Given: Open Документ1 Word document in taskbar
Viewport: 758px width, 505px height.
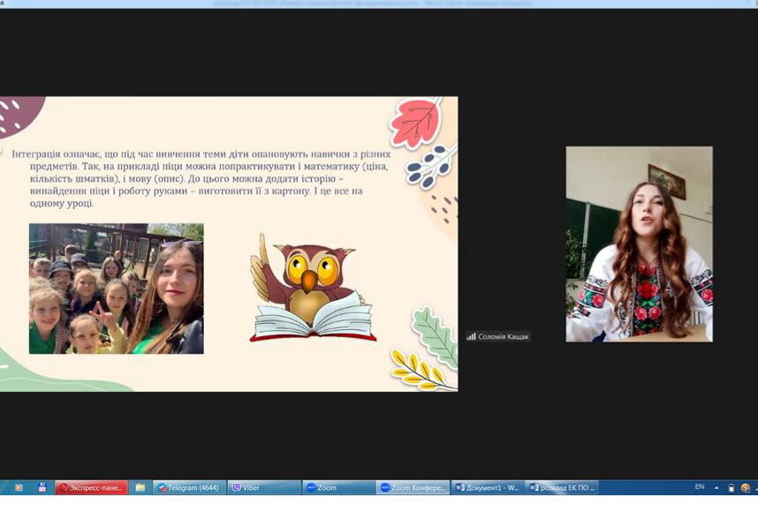Looking at the screenshot, I should click(487, 487).
